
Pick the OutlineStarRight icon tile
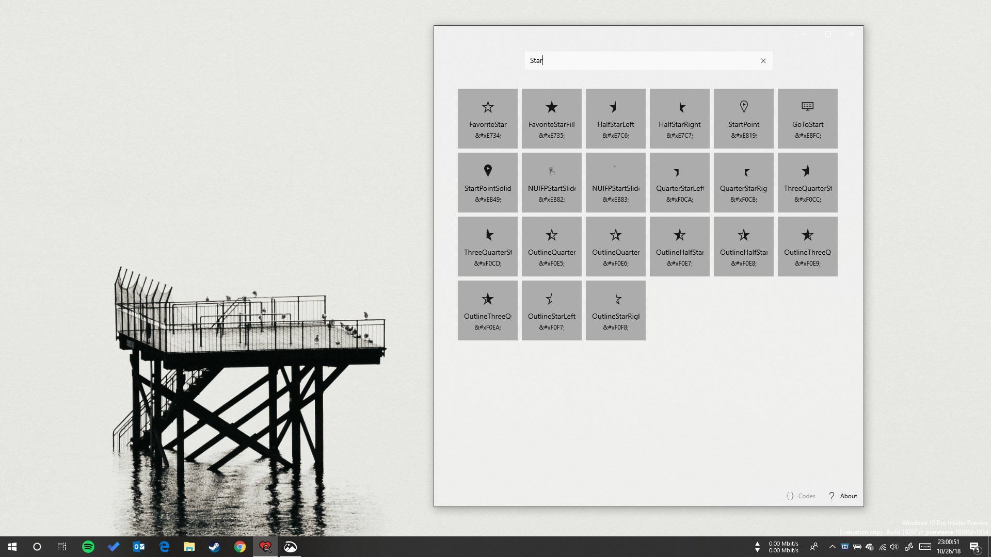tap(615, 310)
